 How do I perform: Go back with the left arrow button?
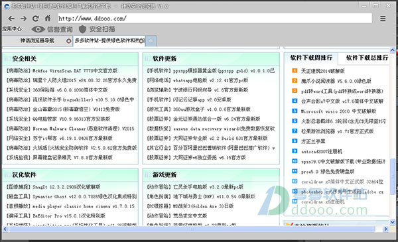point(11,19)
